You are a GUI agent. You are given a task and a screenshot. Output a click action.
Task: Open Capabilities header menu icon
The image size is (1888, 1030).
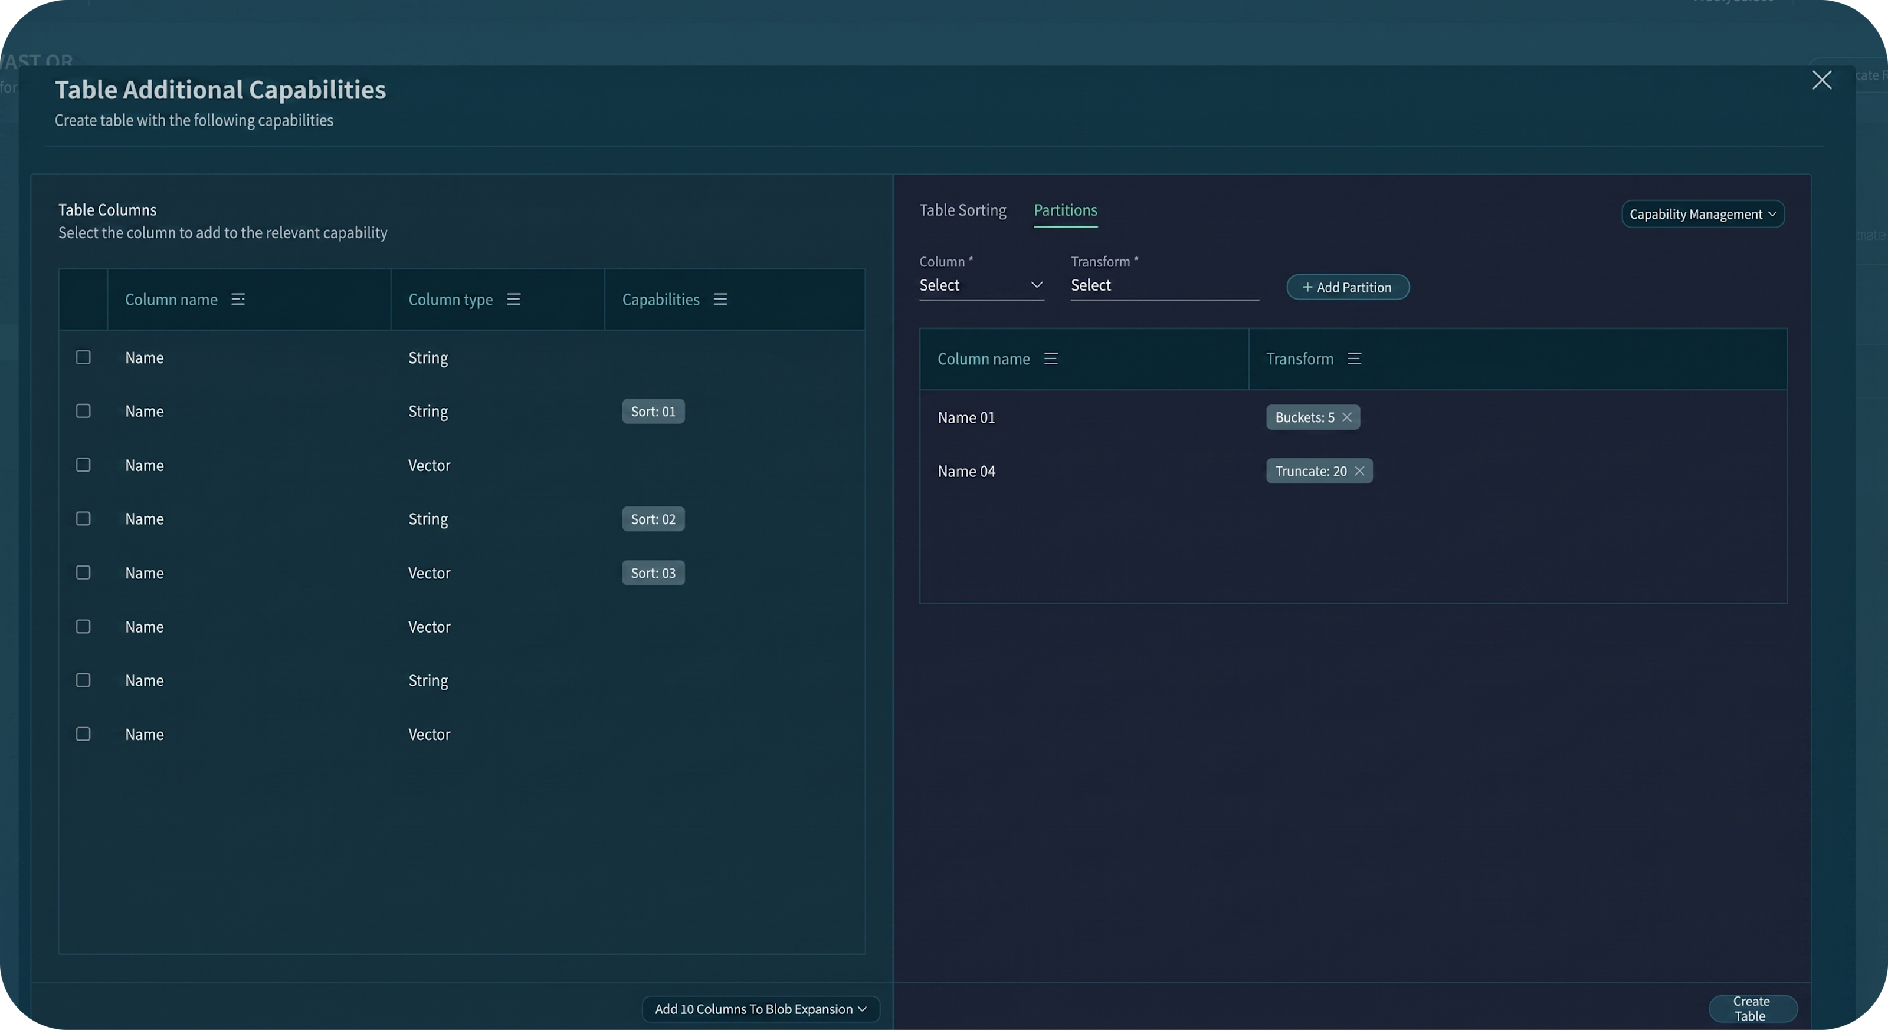pyautogui.click(x=720, y=300)
